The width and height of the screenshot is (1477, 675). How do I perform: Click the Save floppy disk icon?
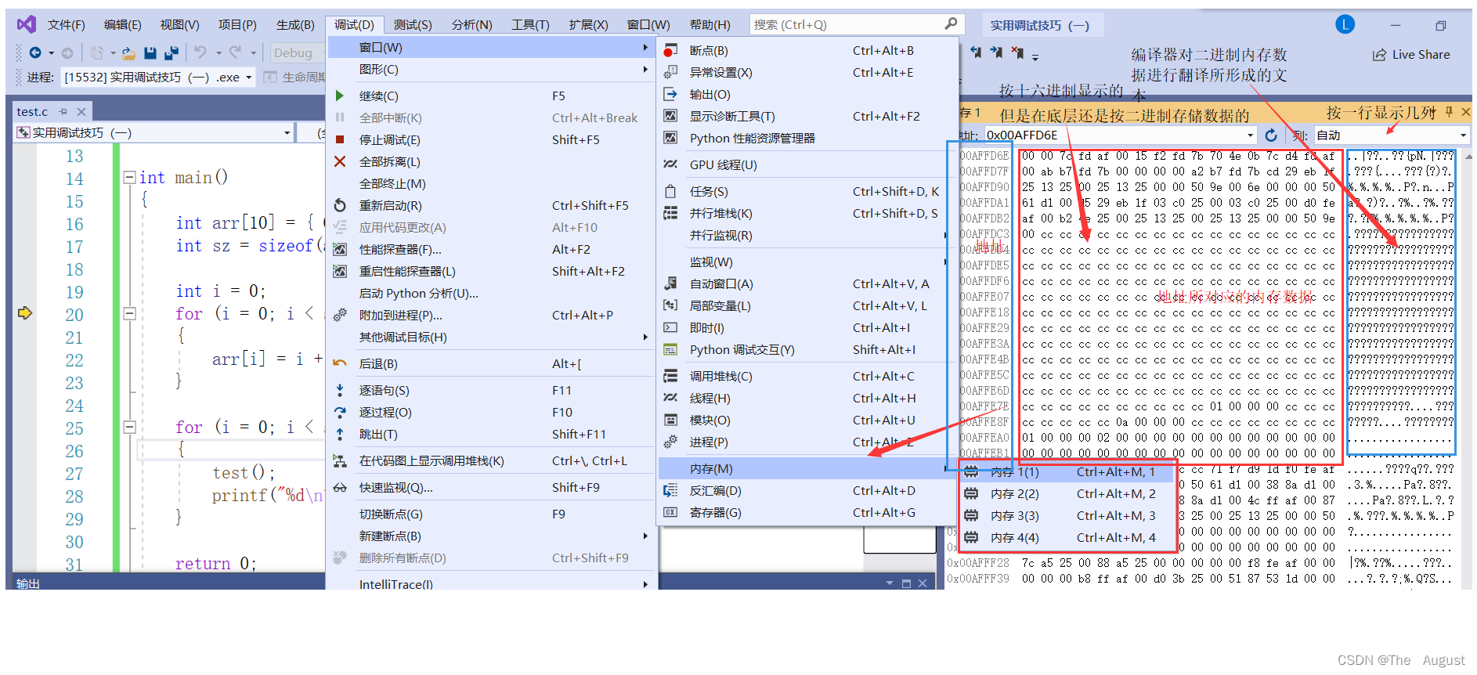[150, 53]
